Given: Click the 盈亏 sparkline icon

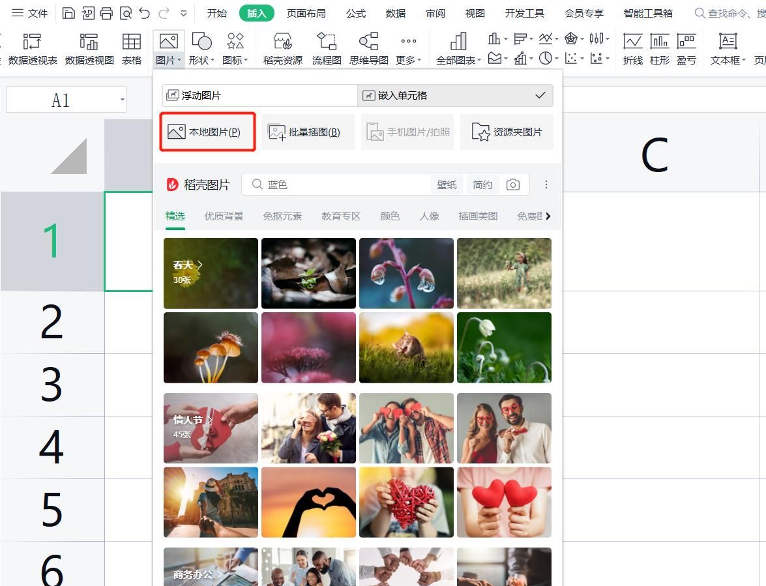Looking at the screenshot, I should (x=686, y=49).
